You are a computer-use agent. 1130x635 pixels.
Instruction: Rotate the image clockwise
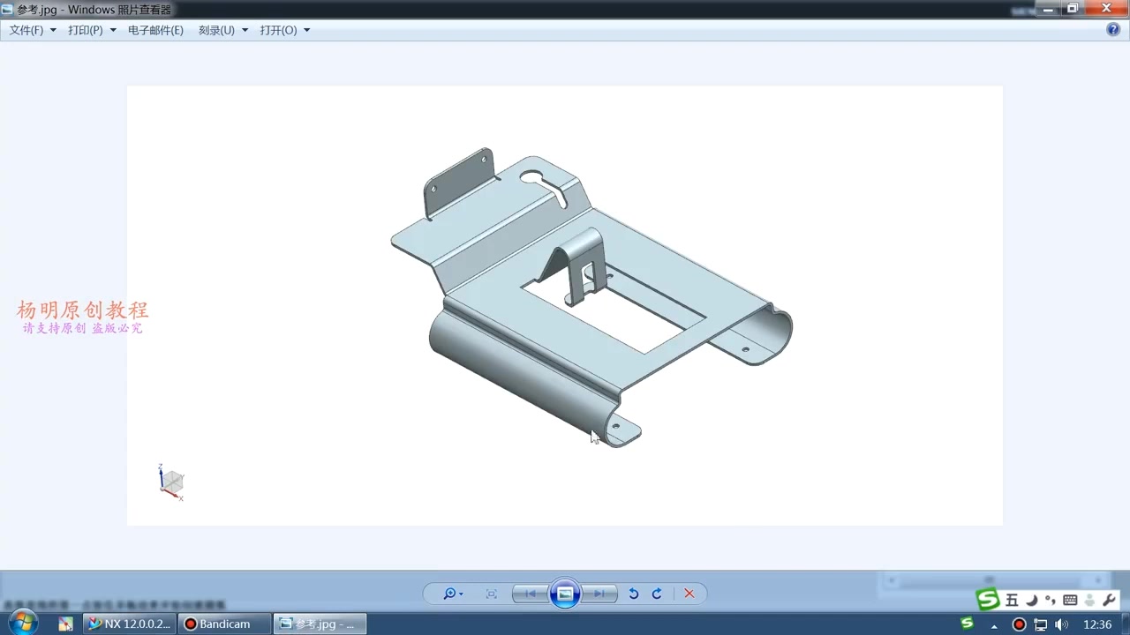click(x=657, y=594)
